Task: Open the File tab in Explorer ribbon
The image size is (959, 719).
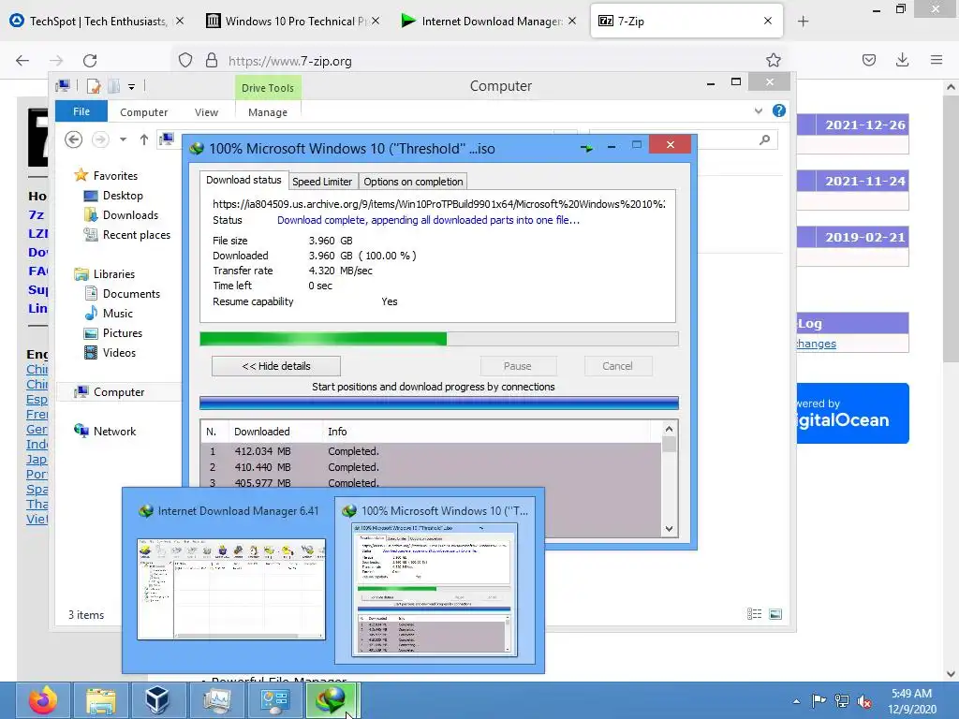Action: (x=81, y=111)
